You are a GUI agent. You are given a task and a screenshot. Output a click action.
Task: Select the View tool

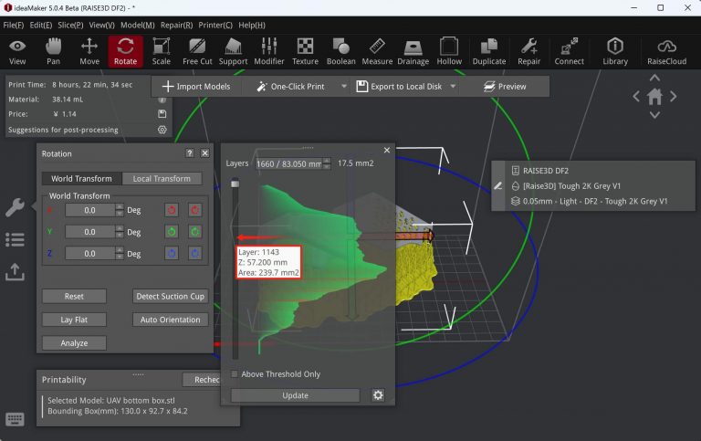(17, 52)
